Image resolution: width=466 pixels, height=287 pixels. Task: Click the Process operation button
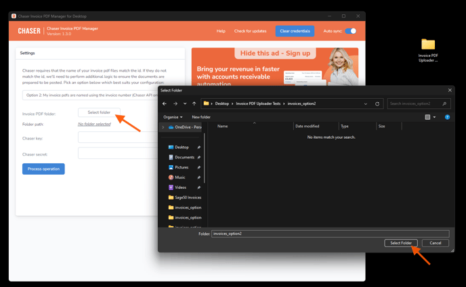coord(43,169)
